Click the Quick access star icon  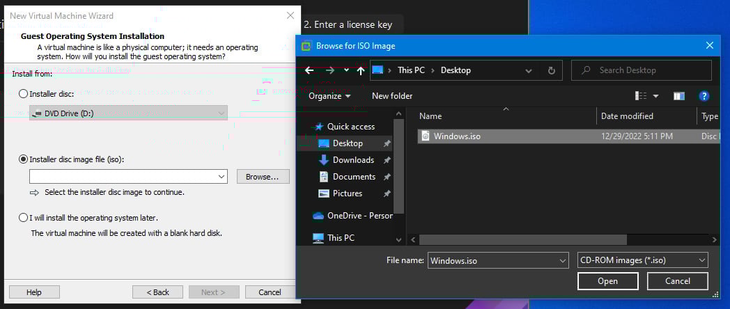(319, 127)
